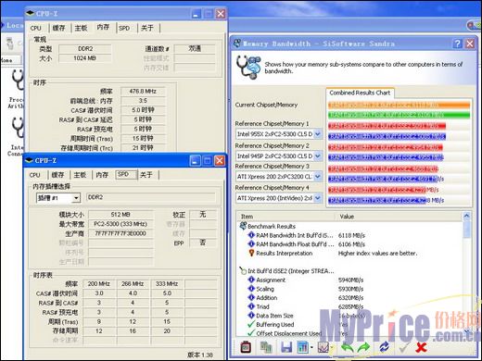
Task: Switch to the SPD tab in top CPU-Z window
Action: point(124,28)
